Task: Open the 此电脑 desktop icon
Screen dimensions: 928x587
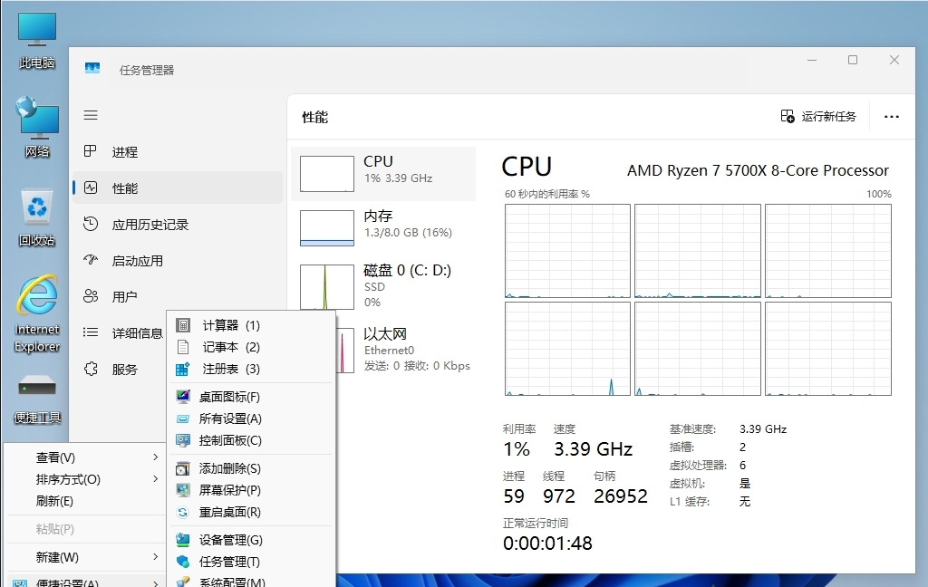Action: (36, 40)
